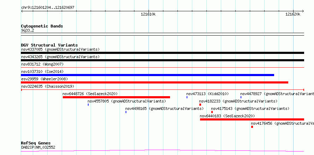Open the nsv4557805 (gnomADStructuralVariants) label

tap(127, 101)
